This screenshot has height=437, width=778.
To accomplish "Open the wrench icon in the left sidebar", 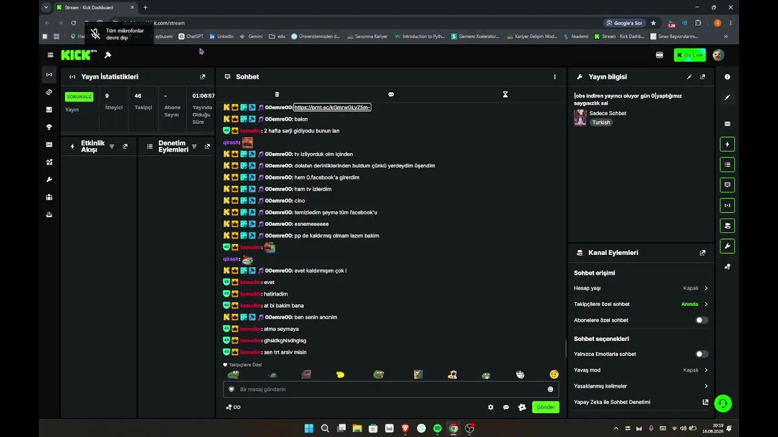I will point(49,180).
